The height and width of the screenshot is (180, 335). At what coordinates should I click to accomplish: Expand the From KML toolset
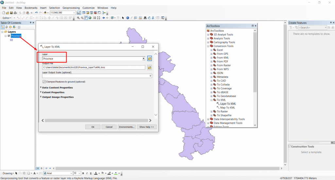click(212, 58)
